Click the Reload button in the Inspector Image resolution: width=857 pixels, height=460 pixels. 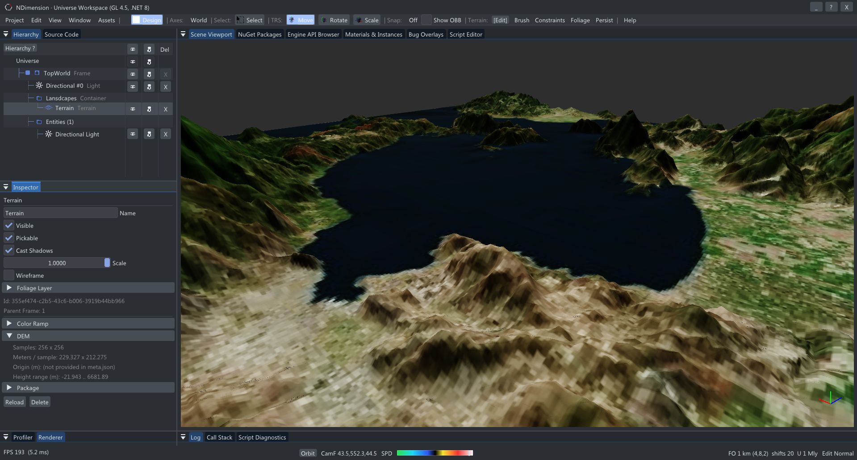click(14, 402)
